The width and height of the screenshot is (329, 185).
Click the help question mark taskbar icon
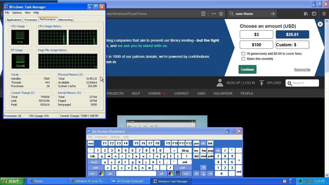[x=285, y=181]
